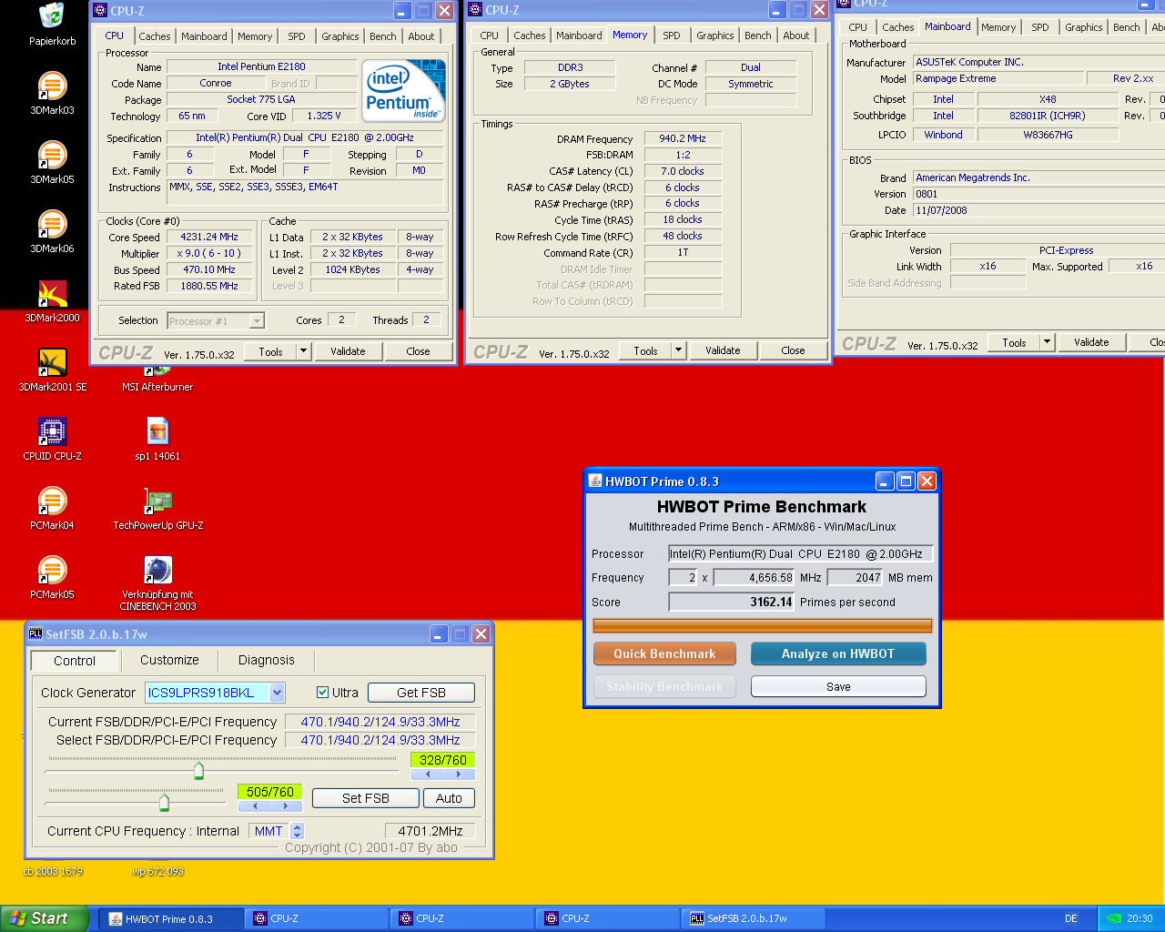Click the Memory CPU-Z window title icon

click(475, 10)
